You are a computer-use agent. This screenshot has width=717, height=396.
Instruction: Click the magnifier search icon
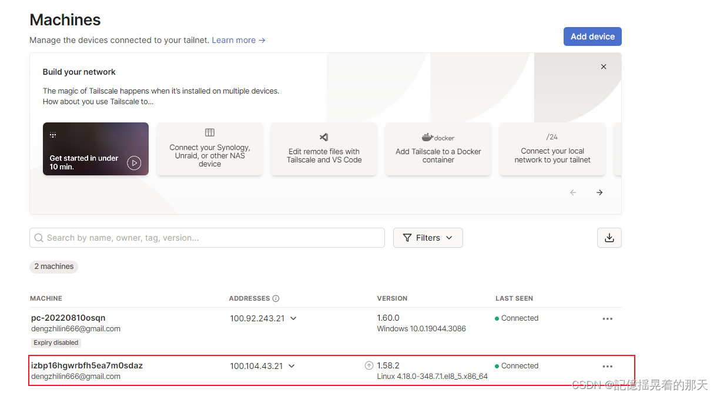tap(39, 238)
